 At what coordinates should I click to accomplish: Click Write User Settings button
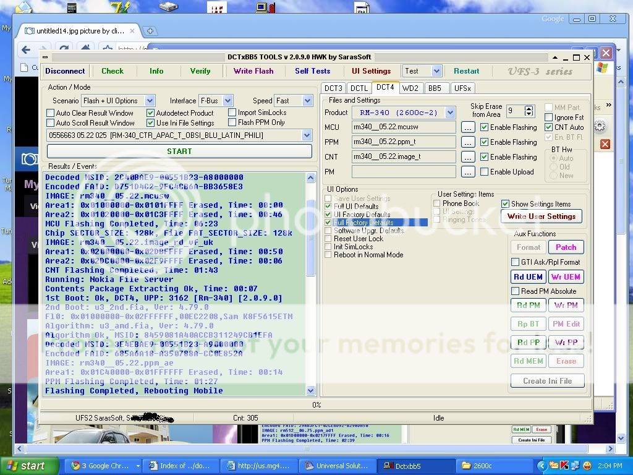click(542, 216)
